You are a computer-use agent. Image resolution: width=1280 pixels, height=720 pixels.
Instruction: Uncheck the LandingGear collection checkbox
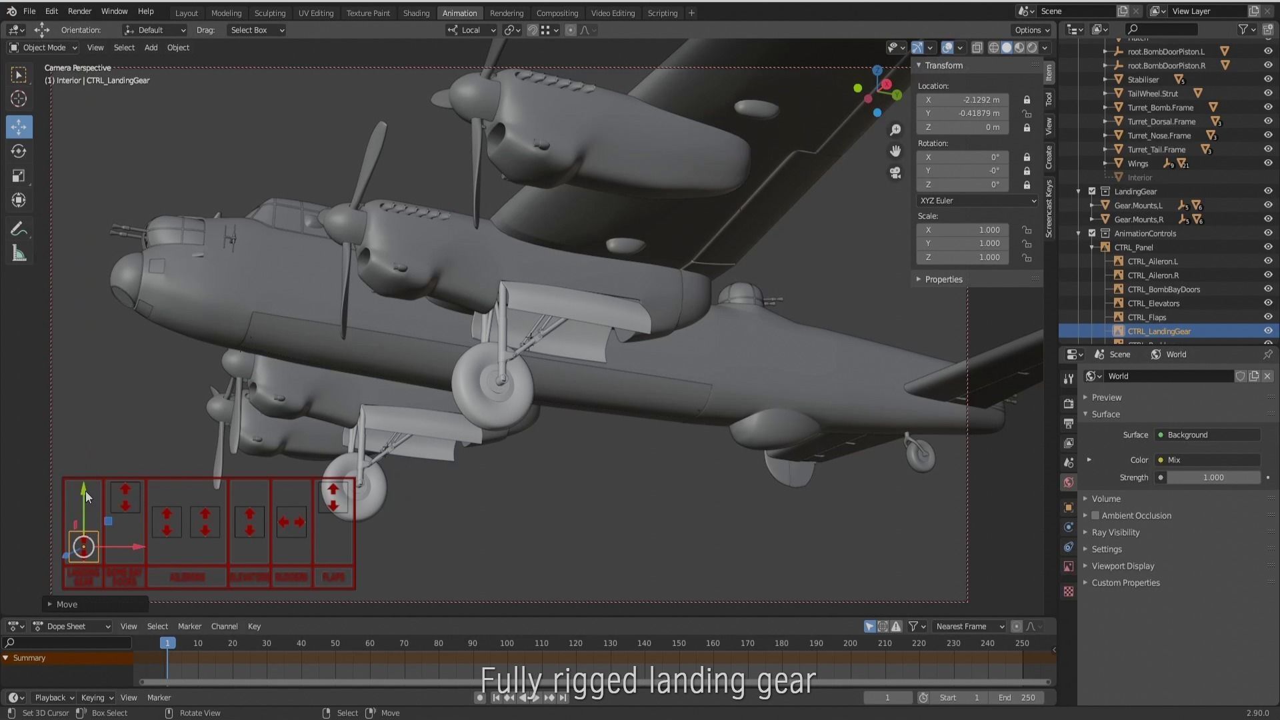click(x=1092, y=191)
